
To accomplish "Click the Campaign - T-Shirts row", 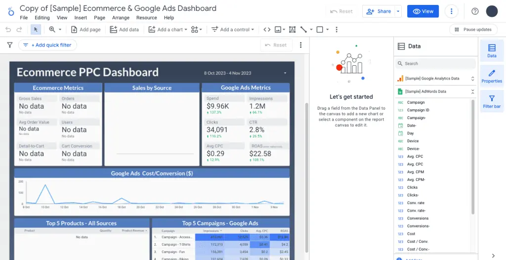I will pyautogui.click(x=221, y=245).
